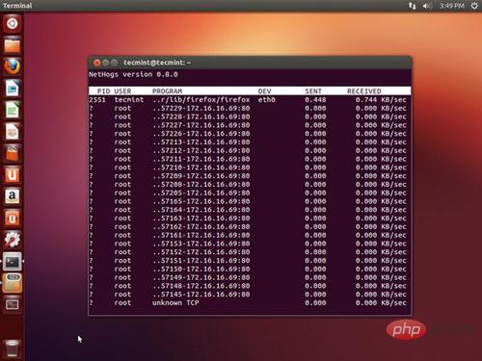Minimize the tecmint terminal window
The width and height of the screenshot is (482, 361).
coord(105,63)
